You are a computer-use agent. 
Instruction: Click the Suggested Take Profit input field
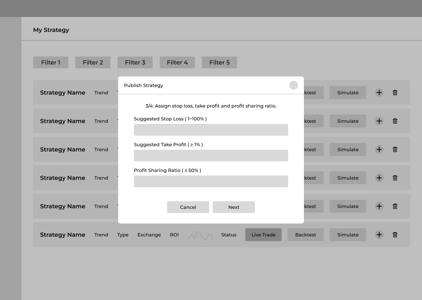tap(211, 156)
